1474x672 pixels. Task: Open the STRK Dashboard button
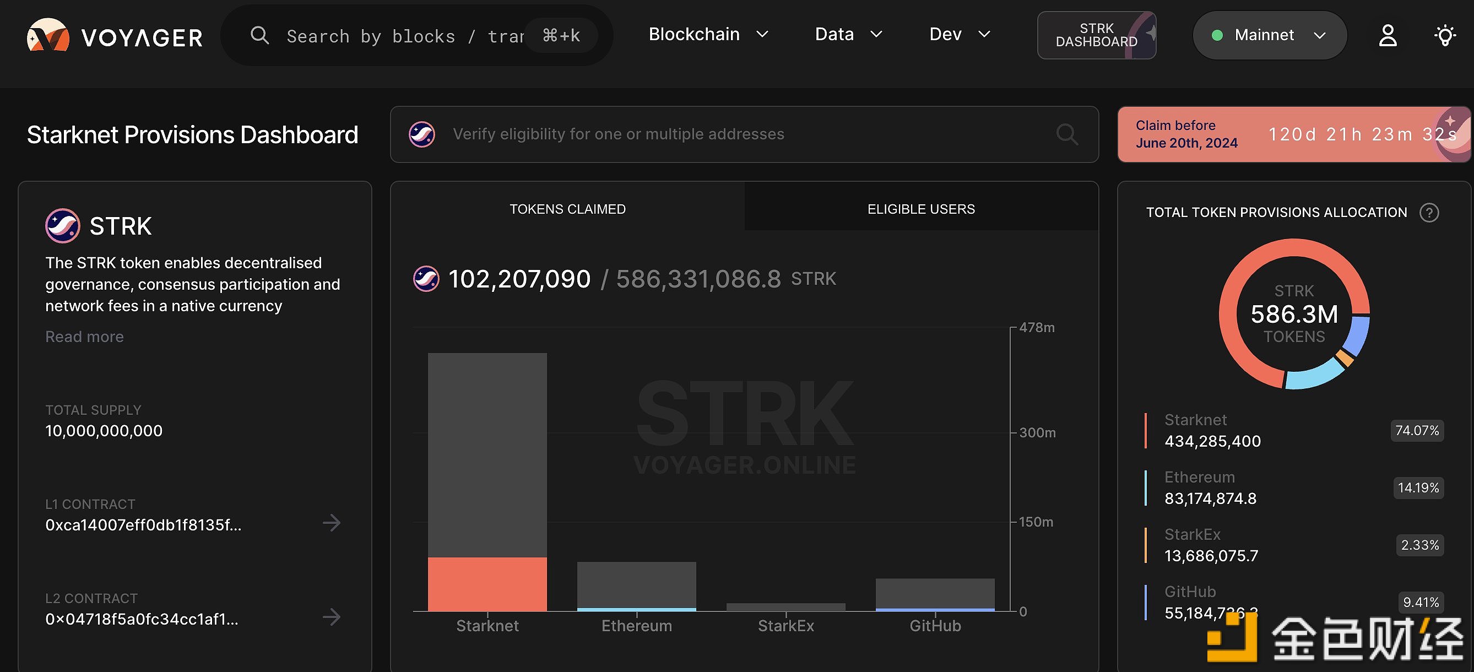tap(1096, 35)
